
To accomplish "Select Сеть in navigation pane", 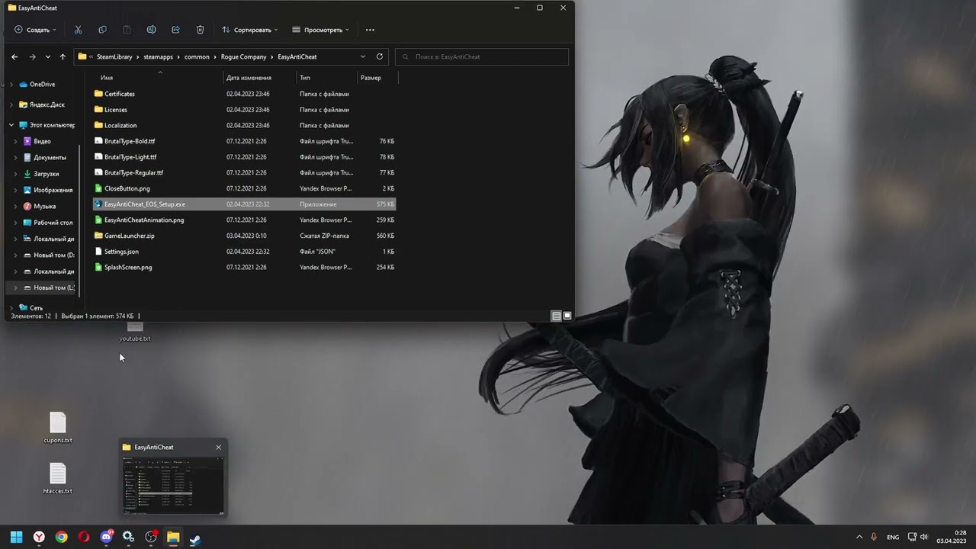I will tap(36, 308).
